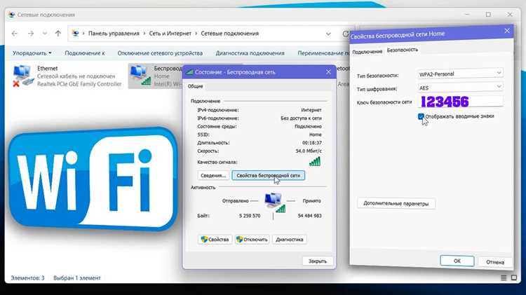Select 'Сетевые подключения' breadcrumb
Screen dimensions: 526x295
(x=230, y=34)
